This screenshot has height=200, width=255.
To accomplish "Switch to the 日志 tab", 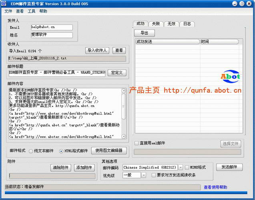I will tap(187, 24).
